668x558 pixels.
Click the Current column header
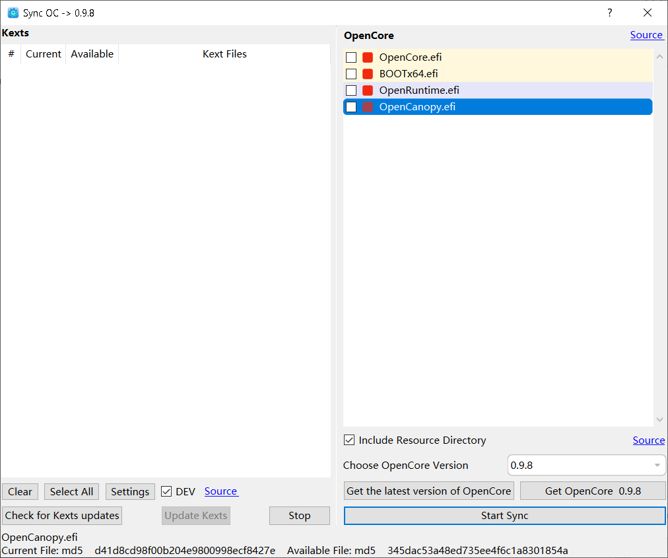[44, 54]
